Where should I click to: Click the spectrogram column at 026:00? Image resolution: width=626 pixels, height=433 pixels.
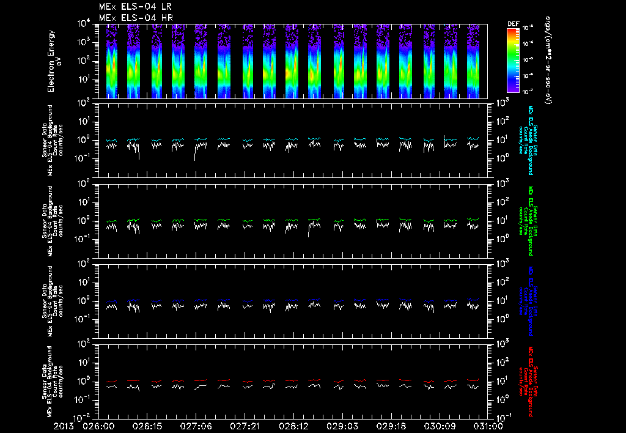(x=111, y=61)
